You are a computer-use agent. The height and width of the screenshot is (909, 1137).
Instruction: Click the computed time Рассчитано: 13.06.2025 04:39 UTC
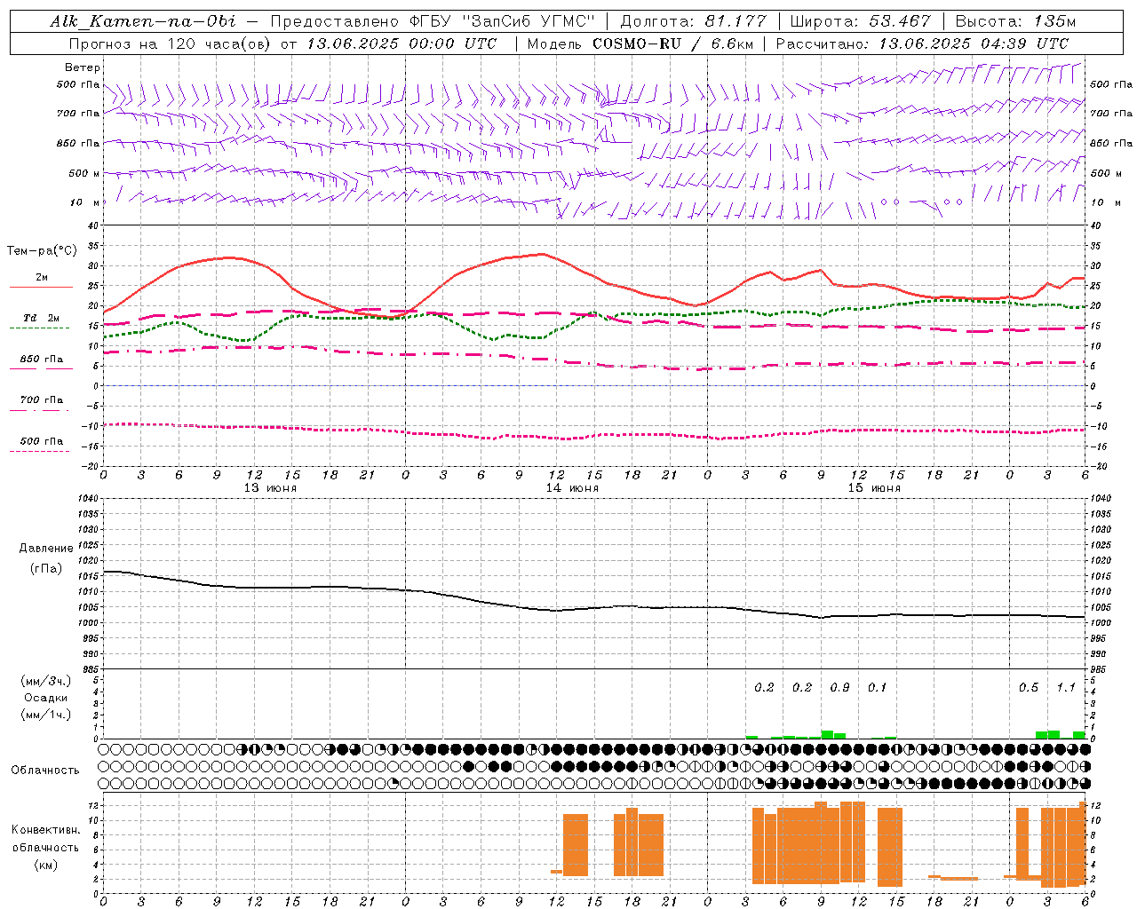tap(922, 43)
